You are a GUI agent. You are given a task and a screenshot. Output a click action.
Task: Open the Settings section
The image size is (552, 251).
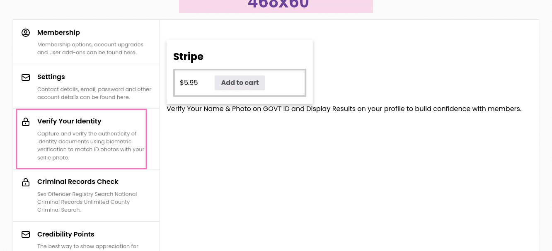point(86,87)
